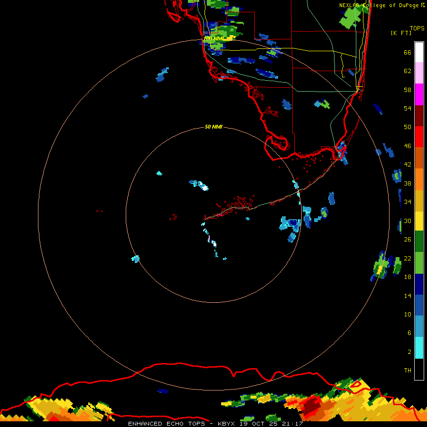Click the 100 NMI range ring label
This screenshot has height=427, width=427.
pos(214,39)
